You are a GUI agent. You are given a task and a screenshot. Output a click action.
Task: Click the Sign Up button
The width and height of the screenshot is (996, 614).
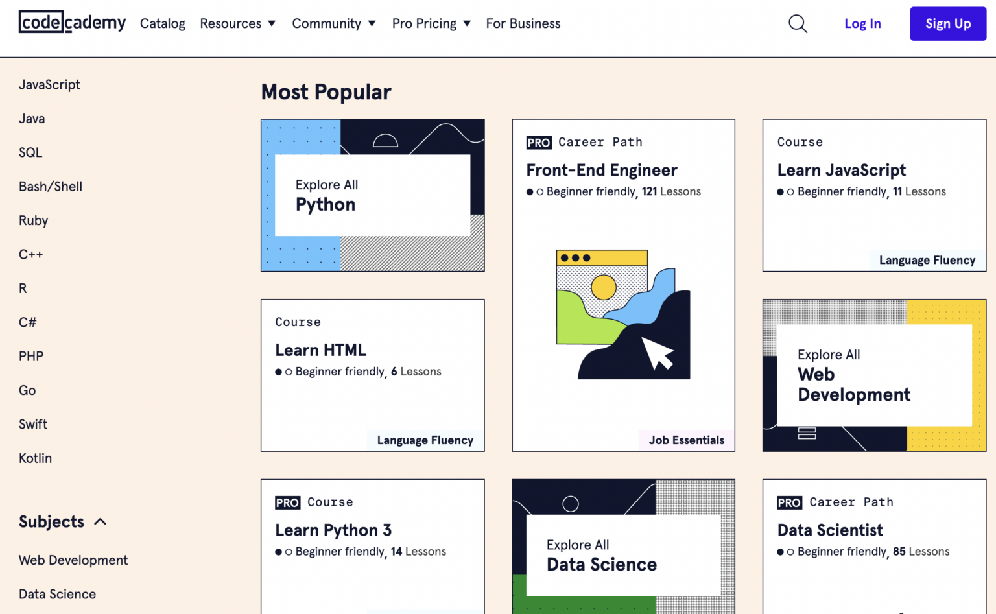[947, 23]
